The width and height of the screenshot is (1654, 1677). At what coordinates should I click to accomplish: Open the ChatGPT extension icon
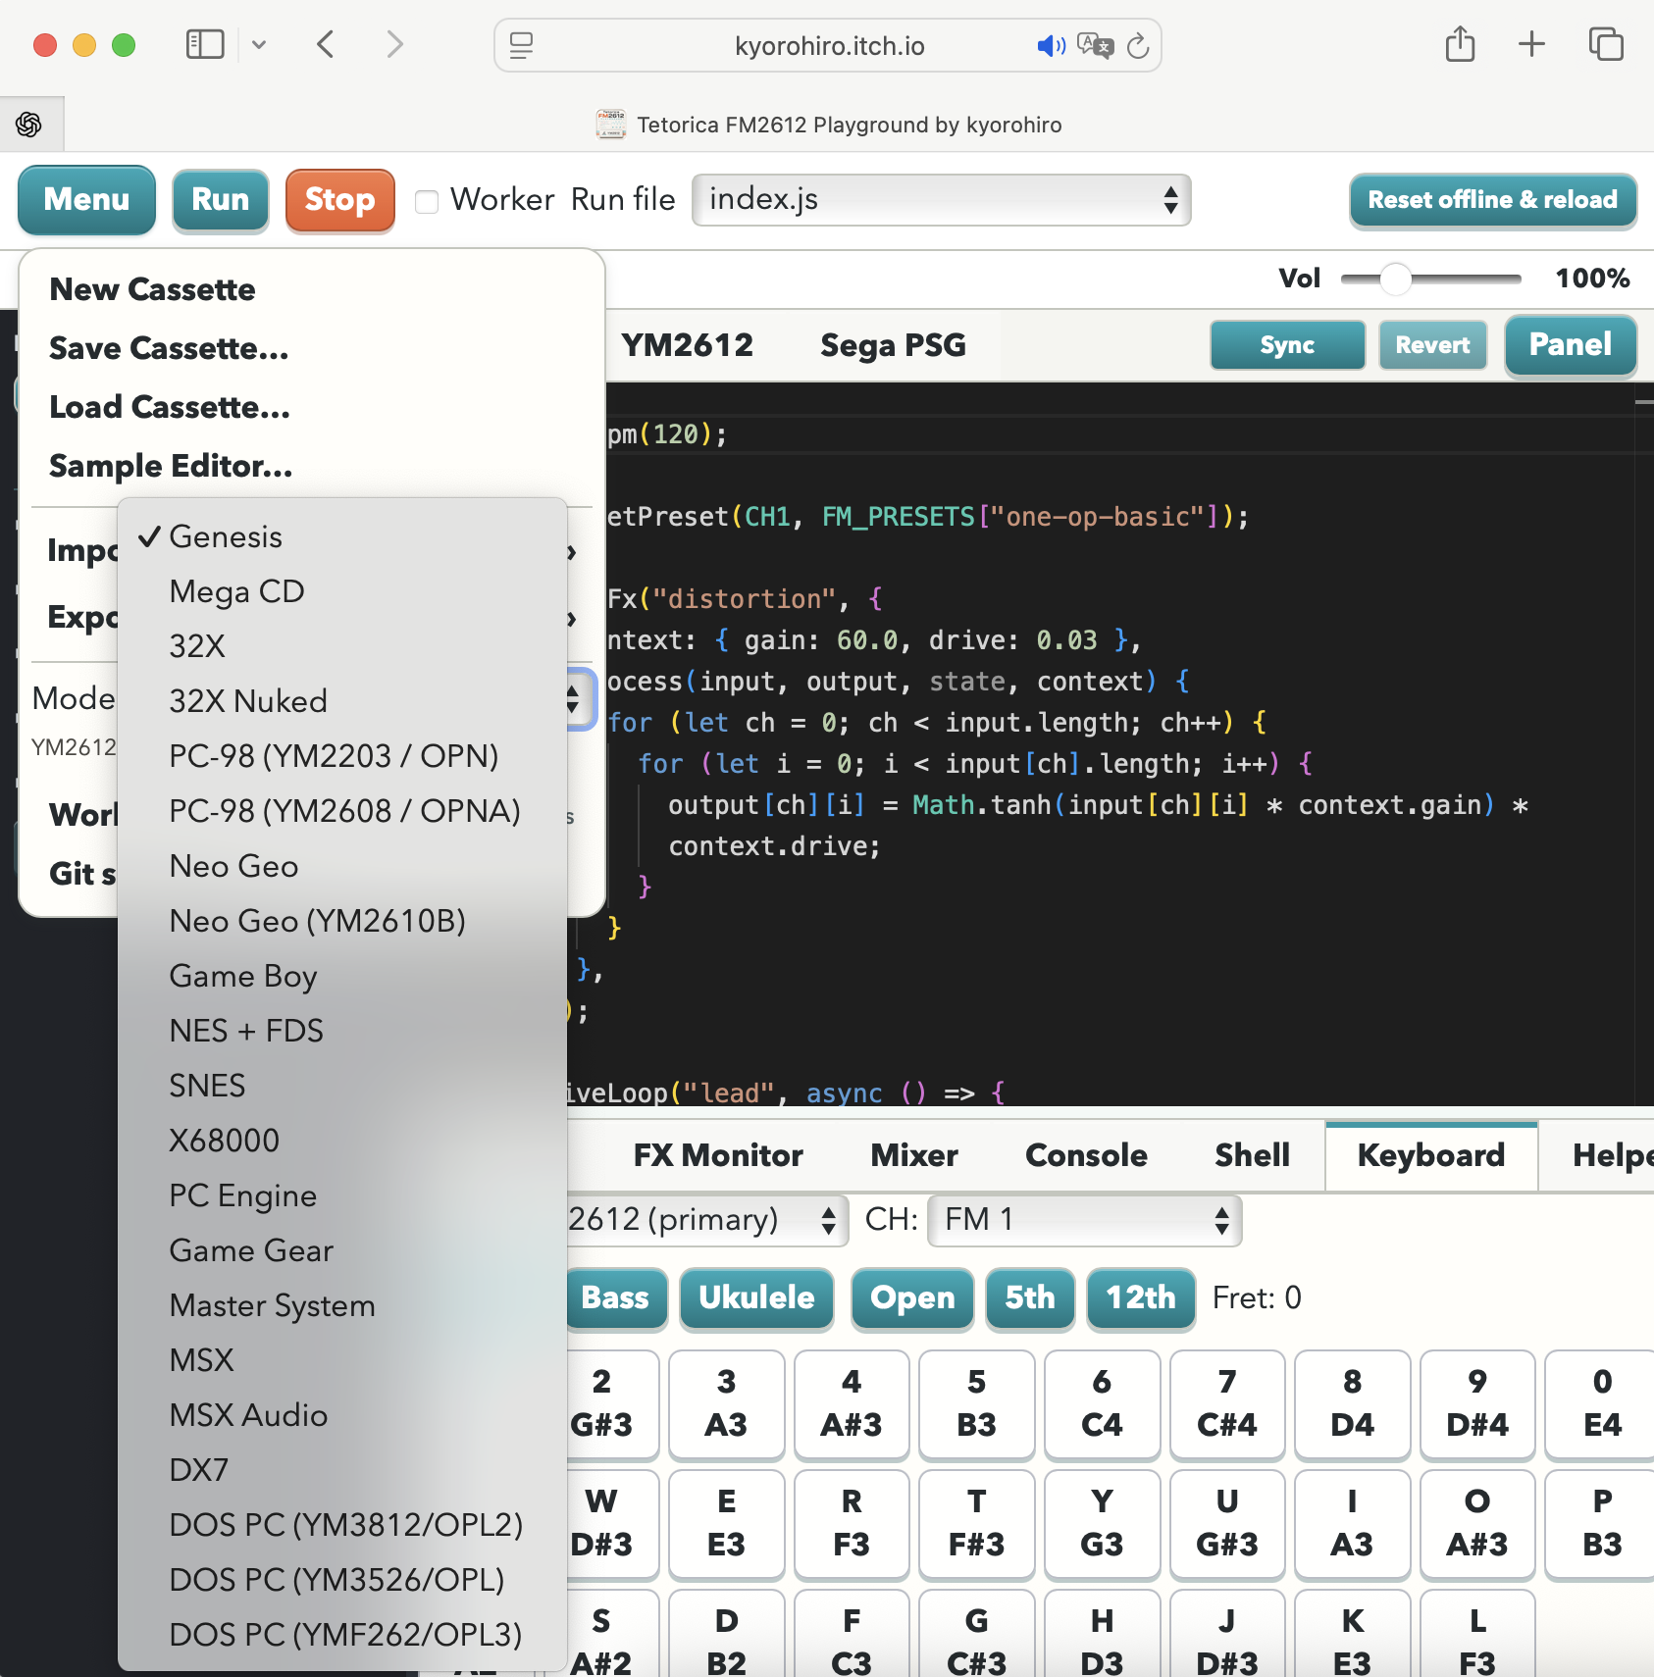28,125
